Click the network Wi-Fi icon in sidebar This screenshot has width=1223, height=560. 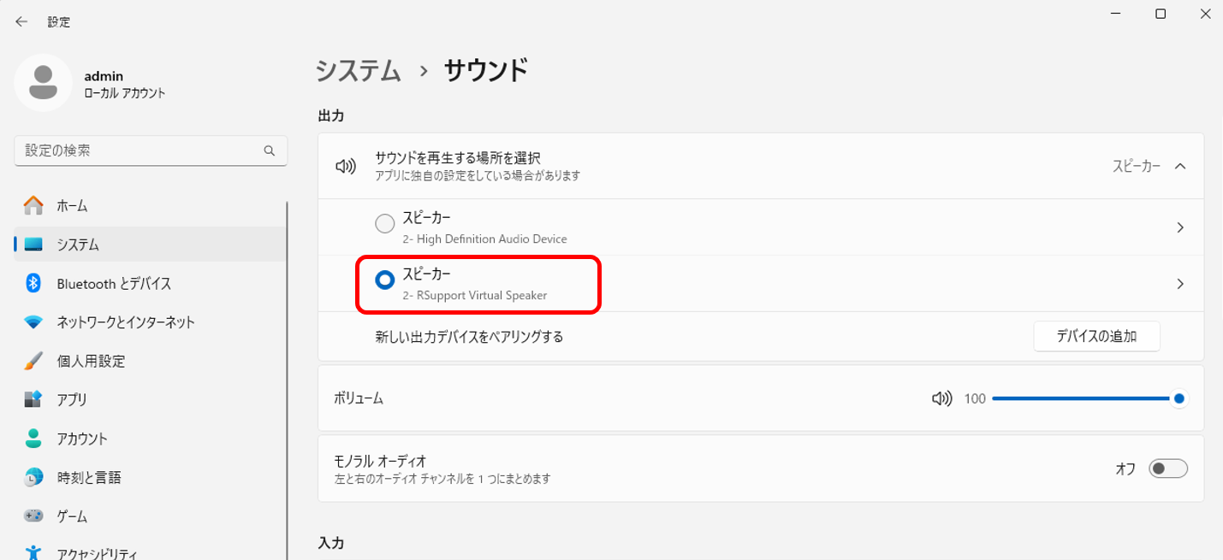pos(33,322)
